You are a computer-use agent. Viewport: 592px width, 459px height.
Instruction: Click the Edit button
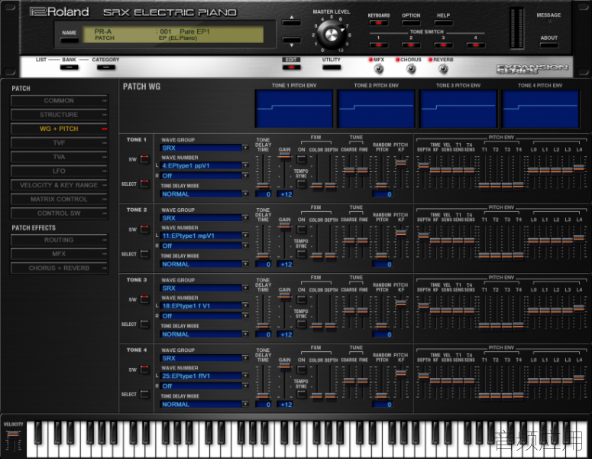pos(291,67)
